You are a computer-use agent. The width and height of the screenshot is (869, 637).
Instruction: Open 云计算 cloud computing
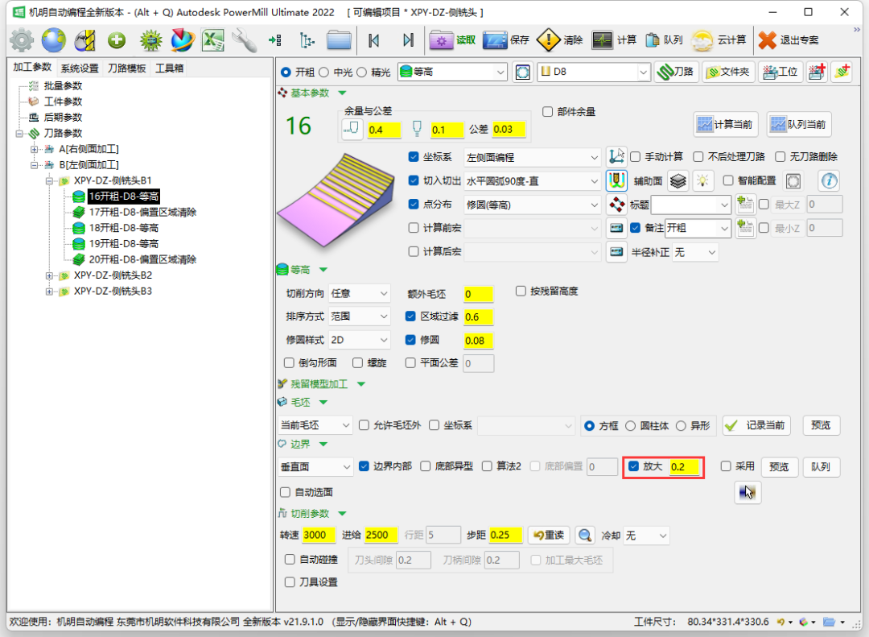pos(702,39)
